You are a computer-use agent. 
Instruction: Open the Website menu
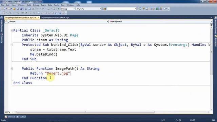[x=21, y=5]
